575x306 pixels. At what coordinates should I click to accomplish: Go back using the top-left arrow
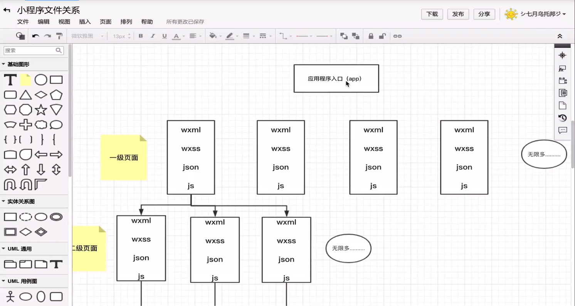7,10
